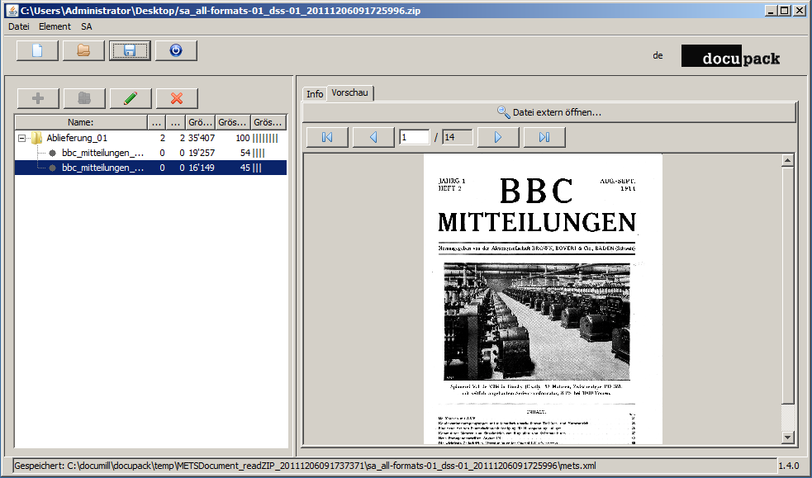The image size is (812, 478).
Task: Click the Gespeichert status bar message
Action: (x=305, y=466)
